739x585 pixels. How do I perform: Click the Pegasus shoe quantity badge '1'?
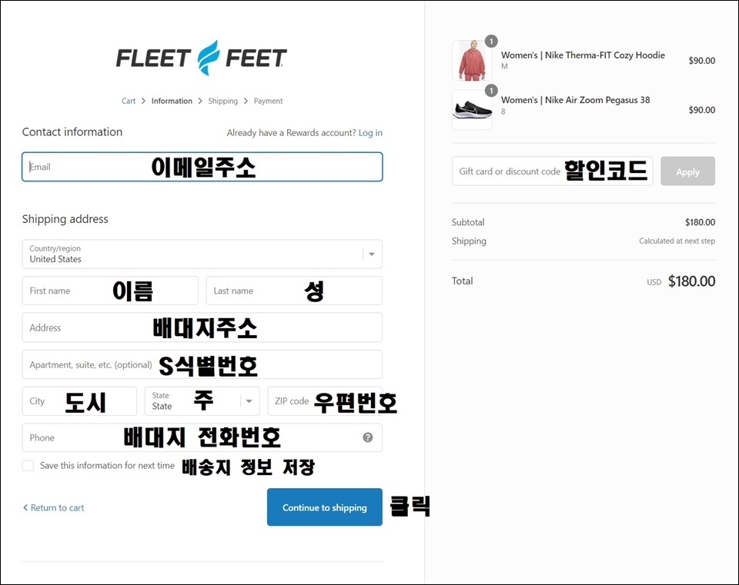click(491, 90)
